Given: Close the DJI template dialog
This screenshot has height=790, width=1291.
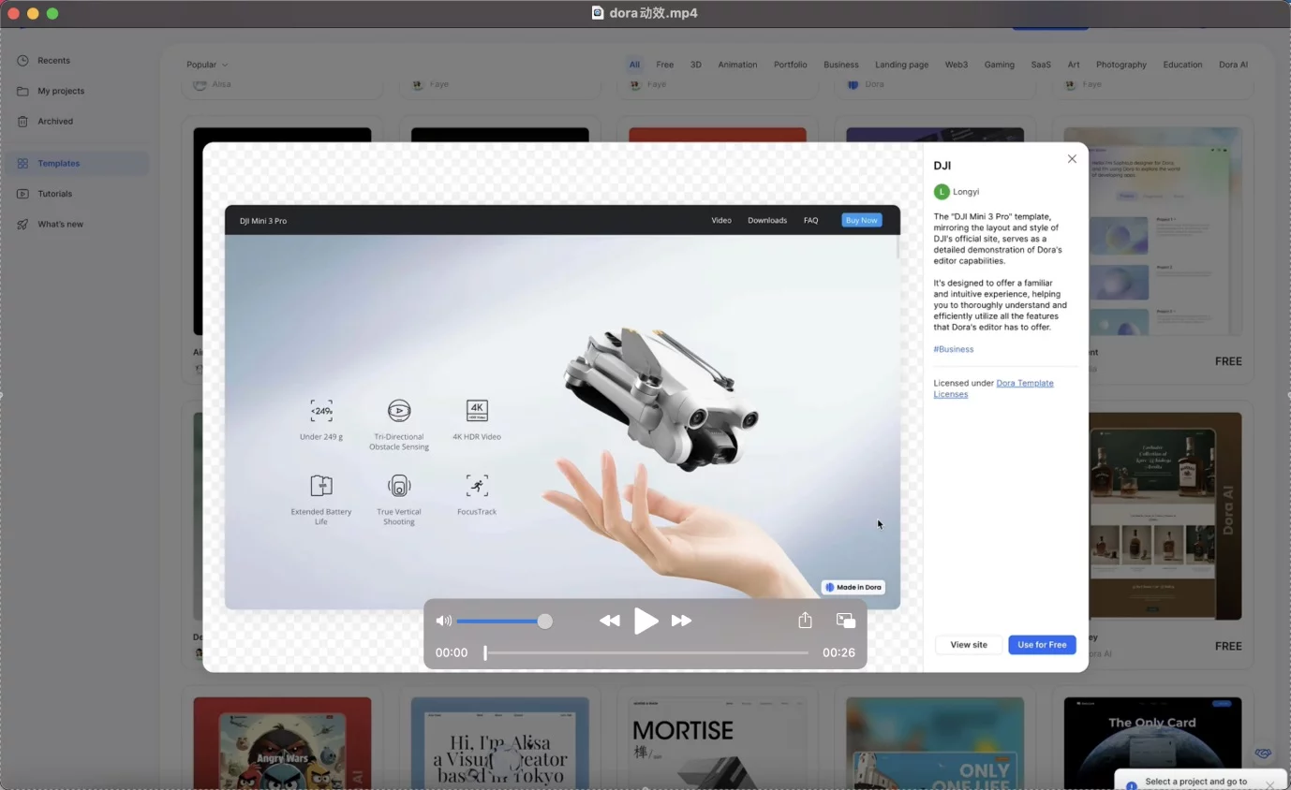Looking at the screenshot, I should [x=1072, y=159].
